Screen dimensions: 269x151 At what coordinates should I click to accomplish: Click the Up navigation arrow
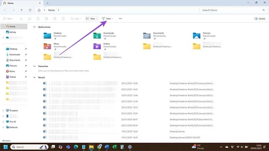point(22,10)
